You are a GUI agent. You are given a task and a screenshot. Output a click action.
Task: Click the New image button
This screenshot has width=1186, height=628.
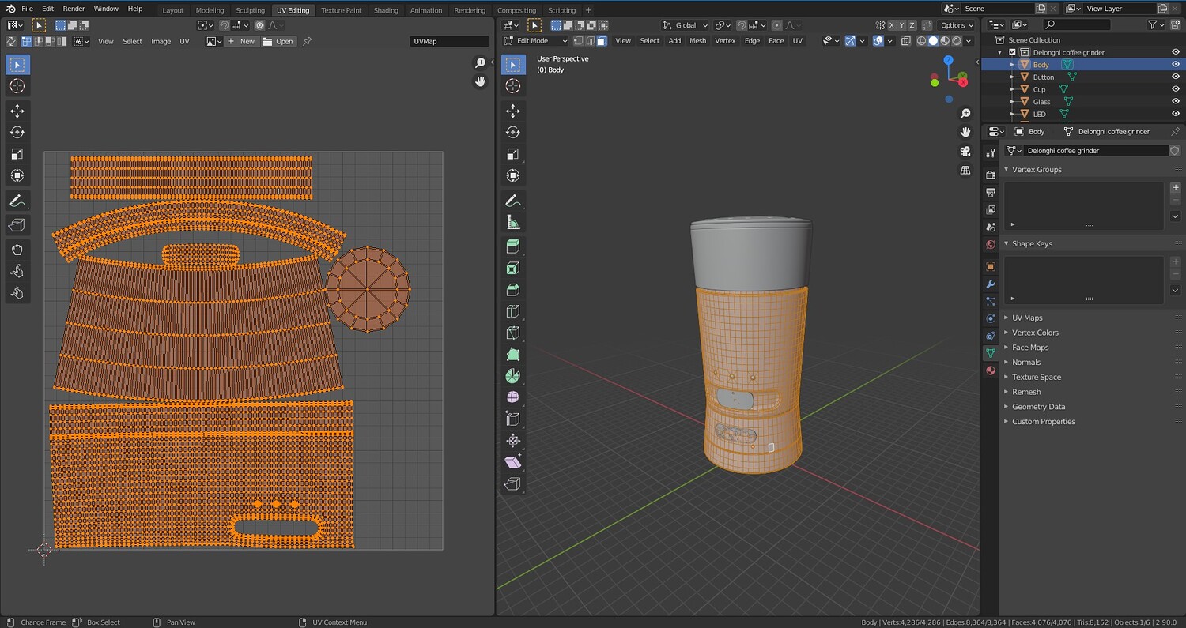click(242, 41)
